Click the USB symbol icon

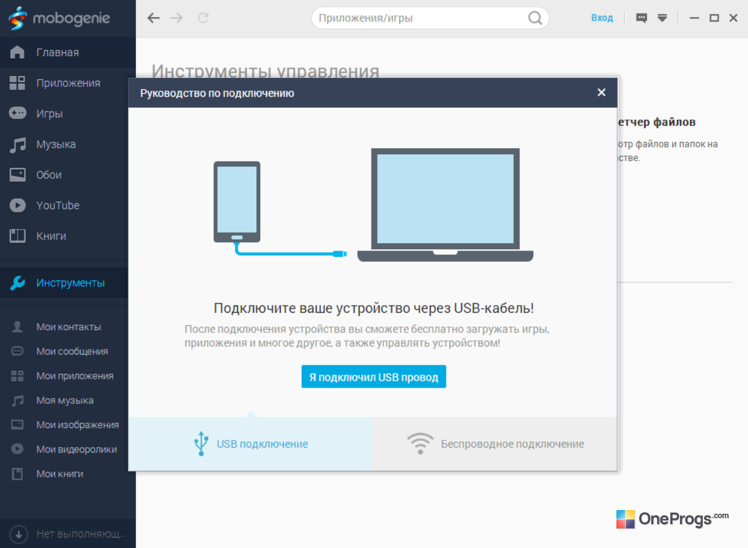[200, 444]
